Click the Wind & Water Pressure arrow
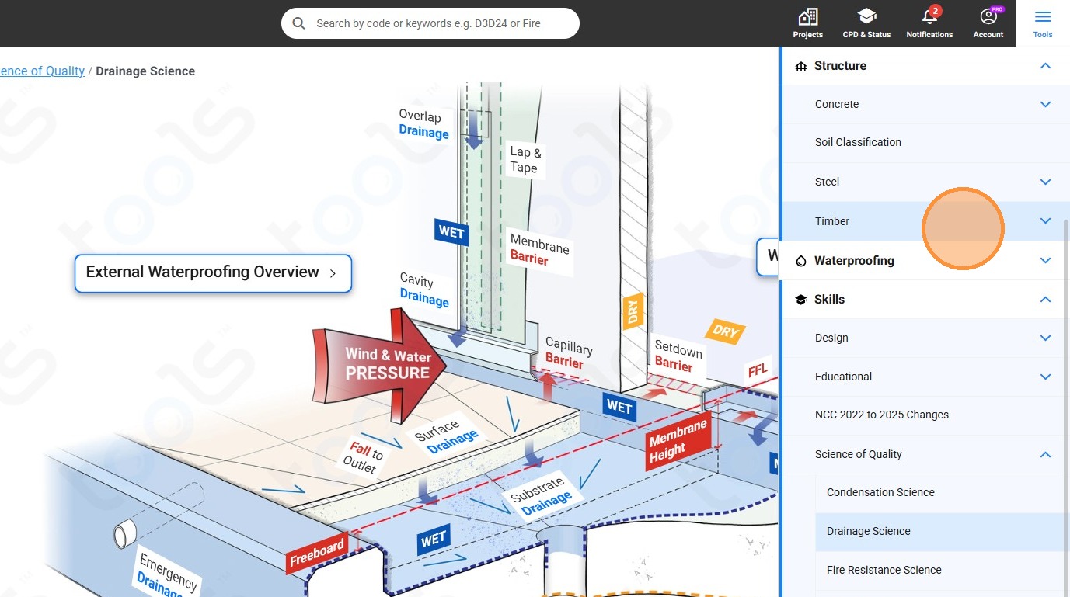The height and width of the screenshot is (597, 1070). tap(380, 364)
